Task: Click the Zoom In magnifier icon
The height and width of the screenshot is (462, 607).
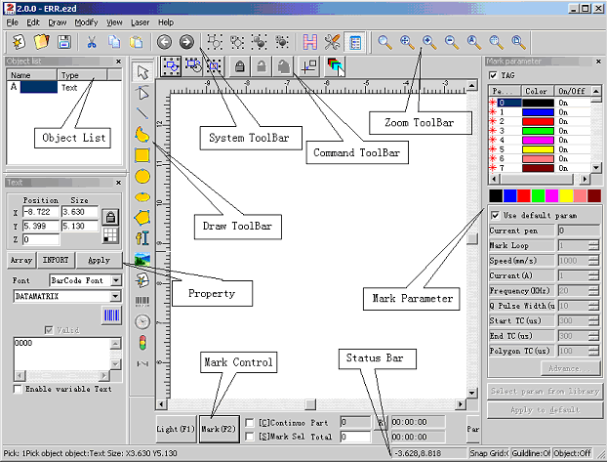Action: tap(428, 42)
